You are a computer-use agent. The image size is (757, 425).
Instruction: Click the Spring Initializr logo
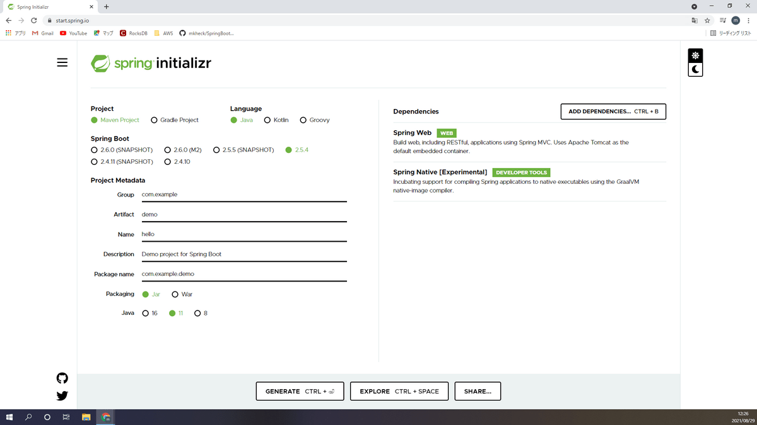pyautogui.click(x=151, y=63)
